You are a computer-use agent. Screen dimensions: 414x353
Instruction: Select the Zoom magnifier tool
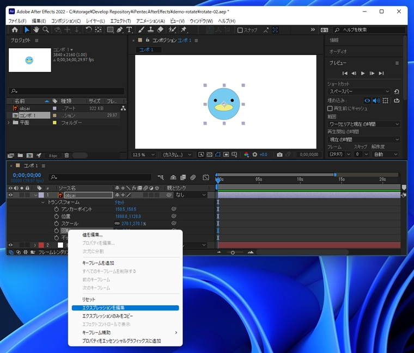(46, 30)
